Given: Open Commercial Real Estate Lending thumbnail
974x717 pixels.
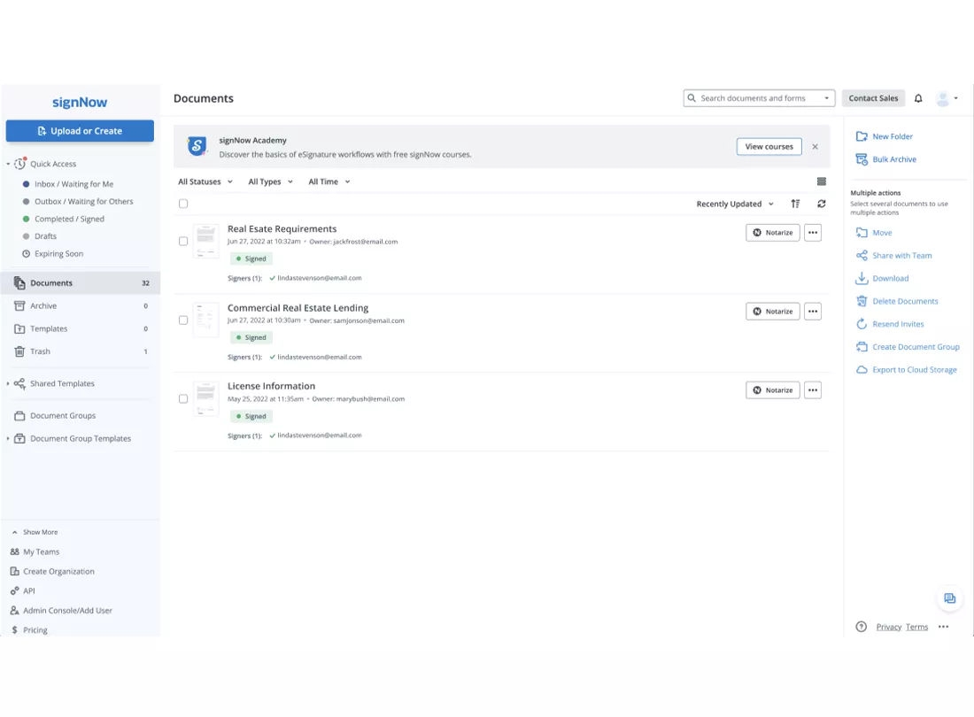Looking at the screenshot, I should click(205, 320).
